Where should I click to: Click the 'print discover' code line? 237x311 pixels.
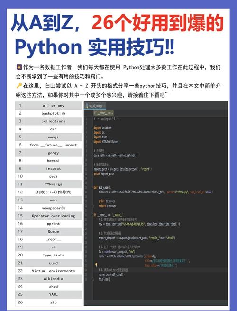(x=107, y=201)
